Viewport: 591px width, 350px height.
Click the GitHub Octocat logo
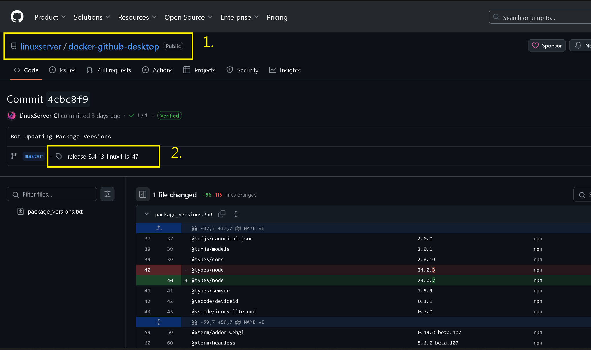[17, 17]
